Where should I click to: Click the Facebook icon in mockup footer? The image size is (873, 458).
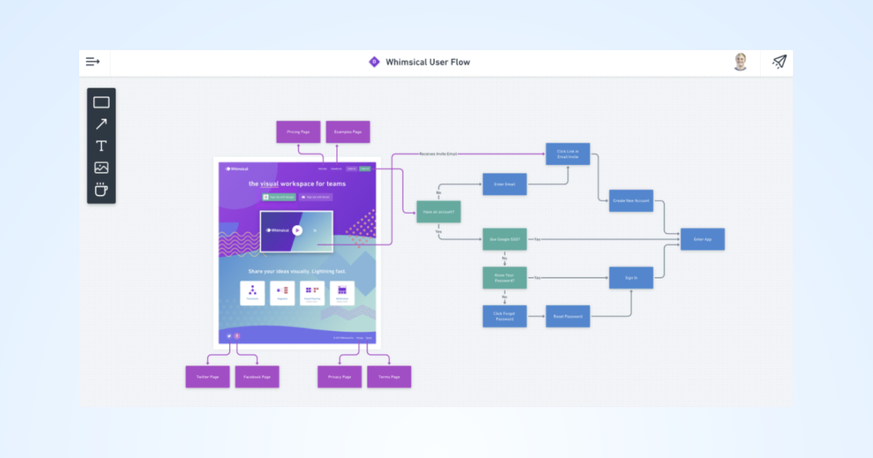tap(237, 336)
